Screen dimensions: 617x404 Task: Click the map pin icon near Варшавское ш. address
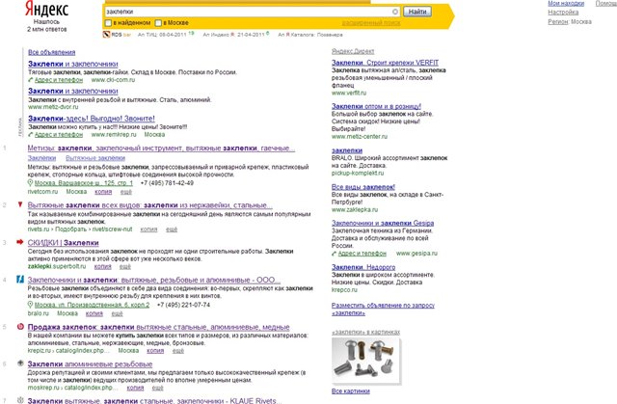(x=30, y=183)
